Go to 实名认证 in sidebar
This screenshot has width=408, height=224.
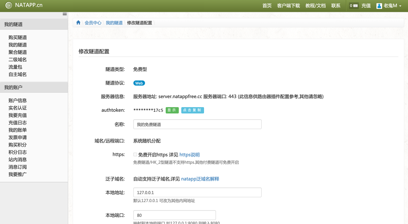tap(18, 108)
